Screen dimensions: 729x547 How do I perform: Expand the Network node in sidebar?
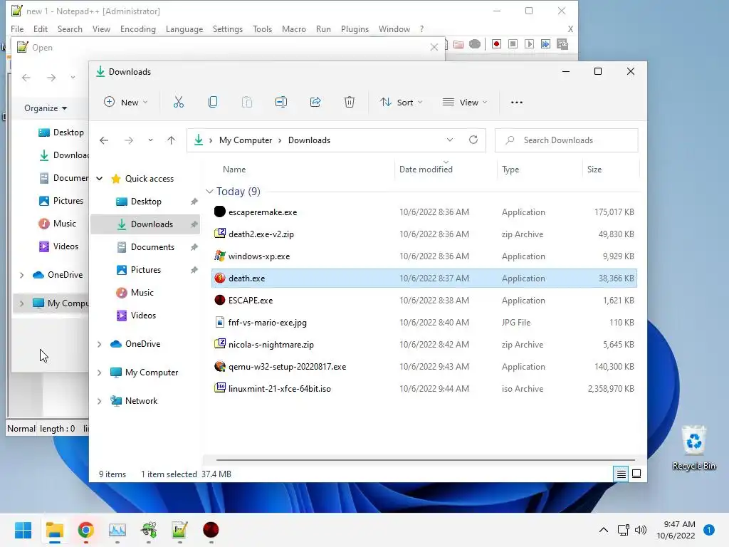pyautogui.click(x=100, y=401)
